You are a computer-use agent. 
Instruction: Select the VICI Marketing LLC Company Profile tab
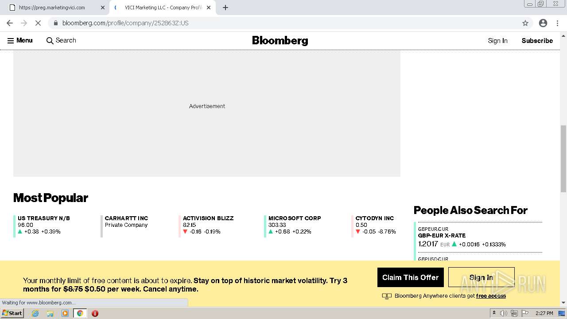coord(162,8)
